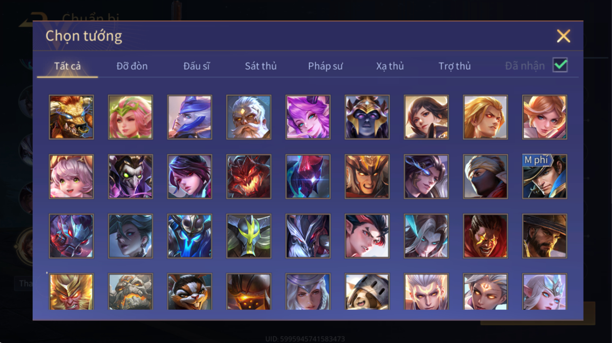
Task: Choose the pink-haired girl with leaf crown
Action: [x=130, y=117]
